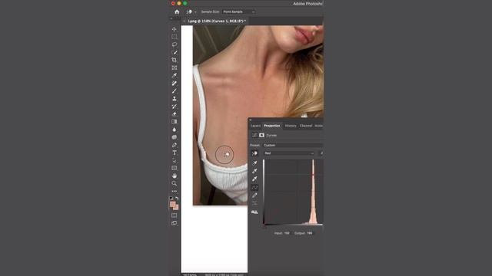Select the Hand tool

pyautogui.click(x=175, y=176)
